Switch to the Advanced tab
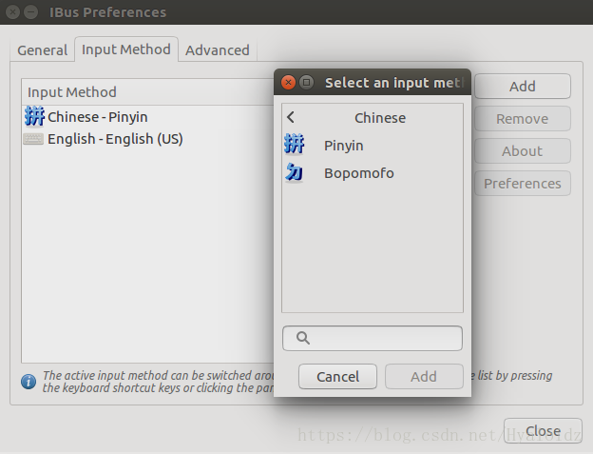 pyautogui.click(x=218, y=50)
